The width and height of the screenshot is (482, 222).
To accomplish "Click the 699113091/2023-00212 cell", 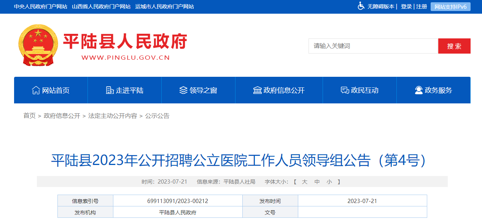I will point(178,201).
